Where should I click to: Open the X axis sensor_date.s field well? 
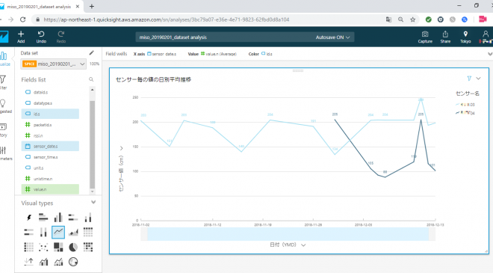coord(155,54)
